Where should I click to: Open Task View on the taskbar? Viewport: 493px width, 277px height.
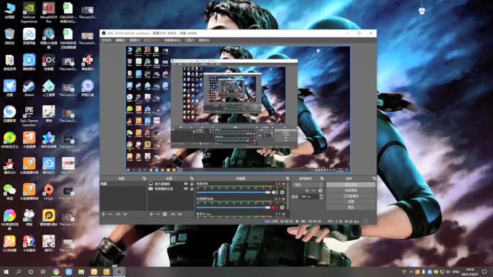point(43,272)
